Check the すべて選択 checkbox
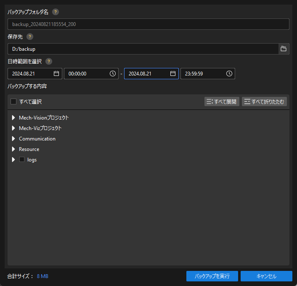The width and height of the screenshot is (297, 286). click(x=13, y=101)
